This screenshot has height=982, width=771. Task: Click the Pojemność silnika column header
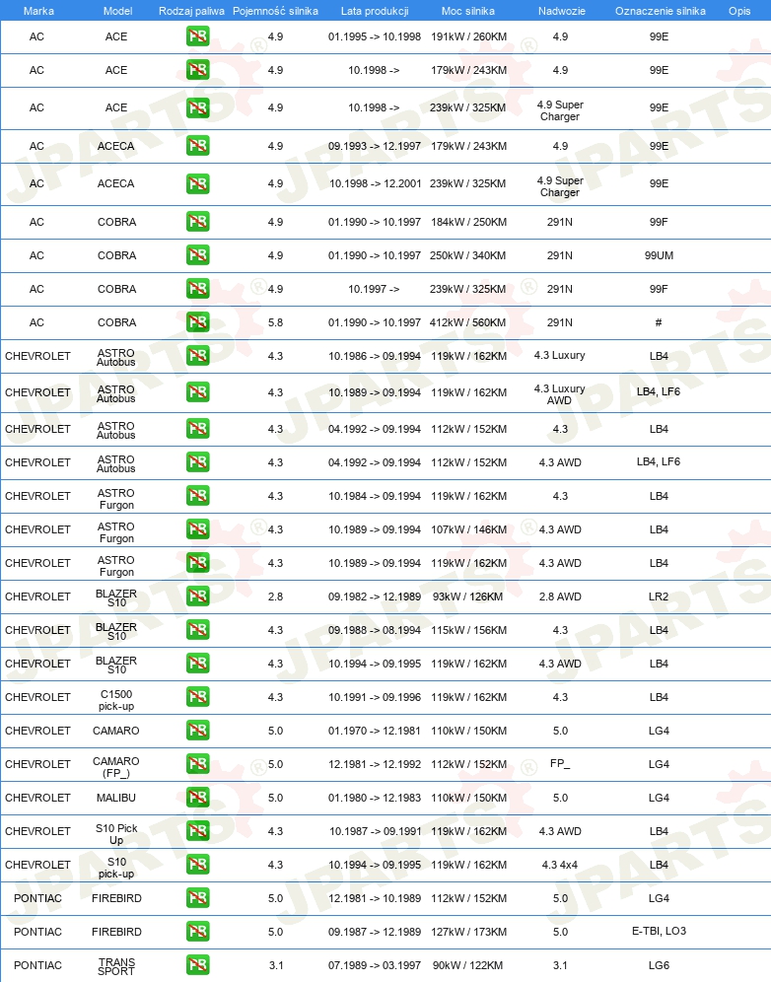276,11
